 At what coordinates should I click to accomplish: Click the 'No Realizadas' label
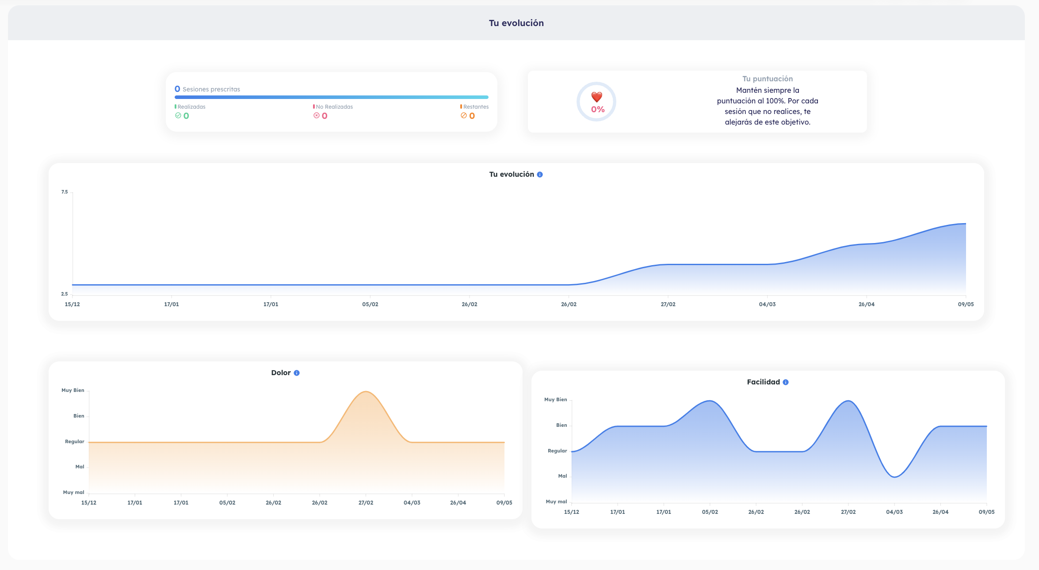(x=334, y=107)
